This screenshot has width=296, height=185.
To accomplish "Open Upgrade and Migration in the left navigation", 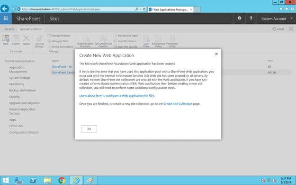I will coord(25,103).
